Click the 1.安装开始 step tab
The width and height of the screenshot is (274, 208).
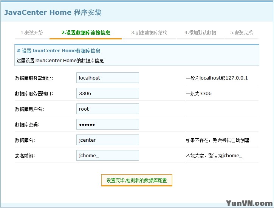32,33
